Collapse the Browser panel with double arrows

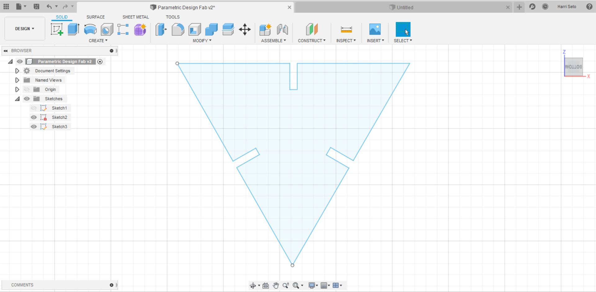coord(6,51)
